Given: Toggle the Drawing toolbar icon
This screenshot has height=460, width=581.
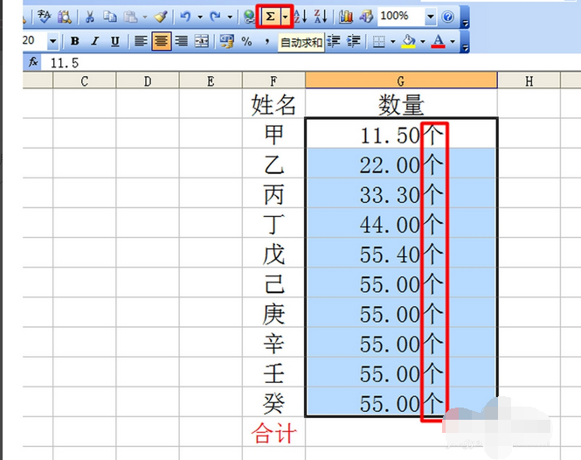Looking at the screenshot, I should (x=366, y=17).
